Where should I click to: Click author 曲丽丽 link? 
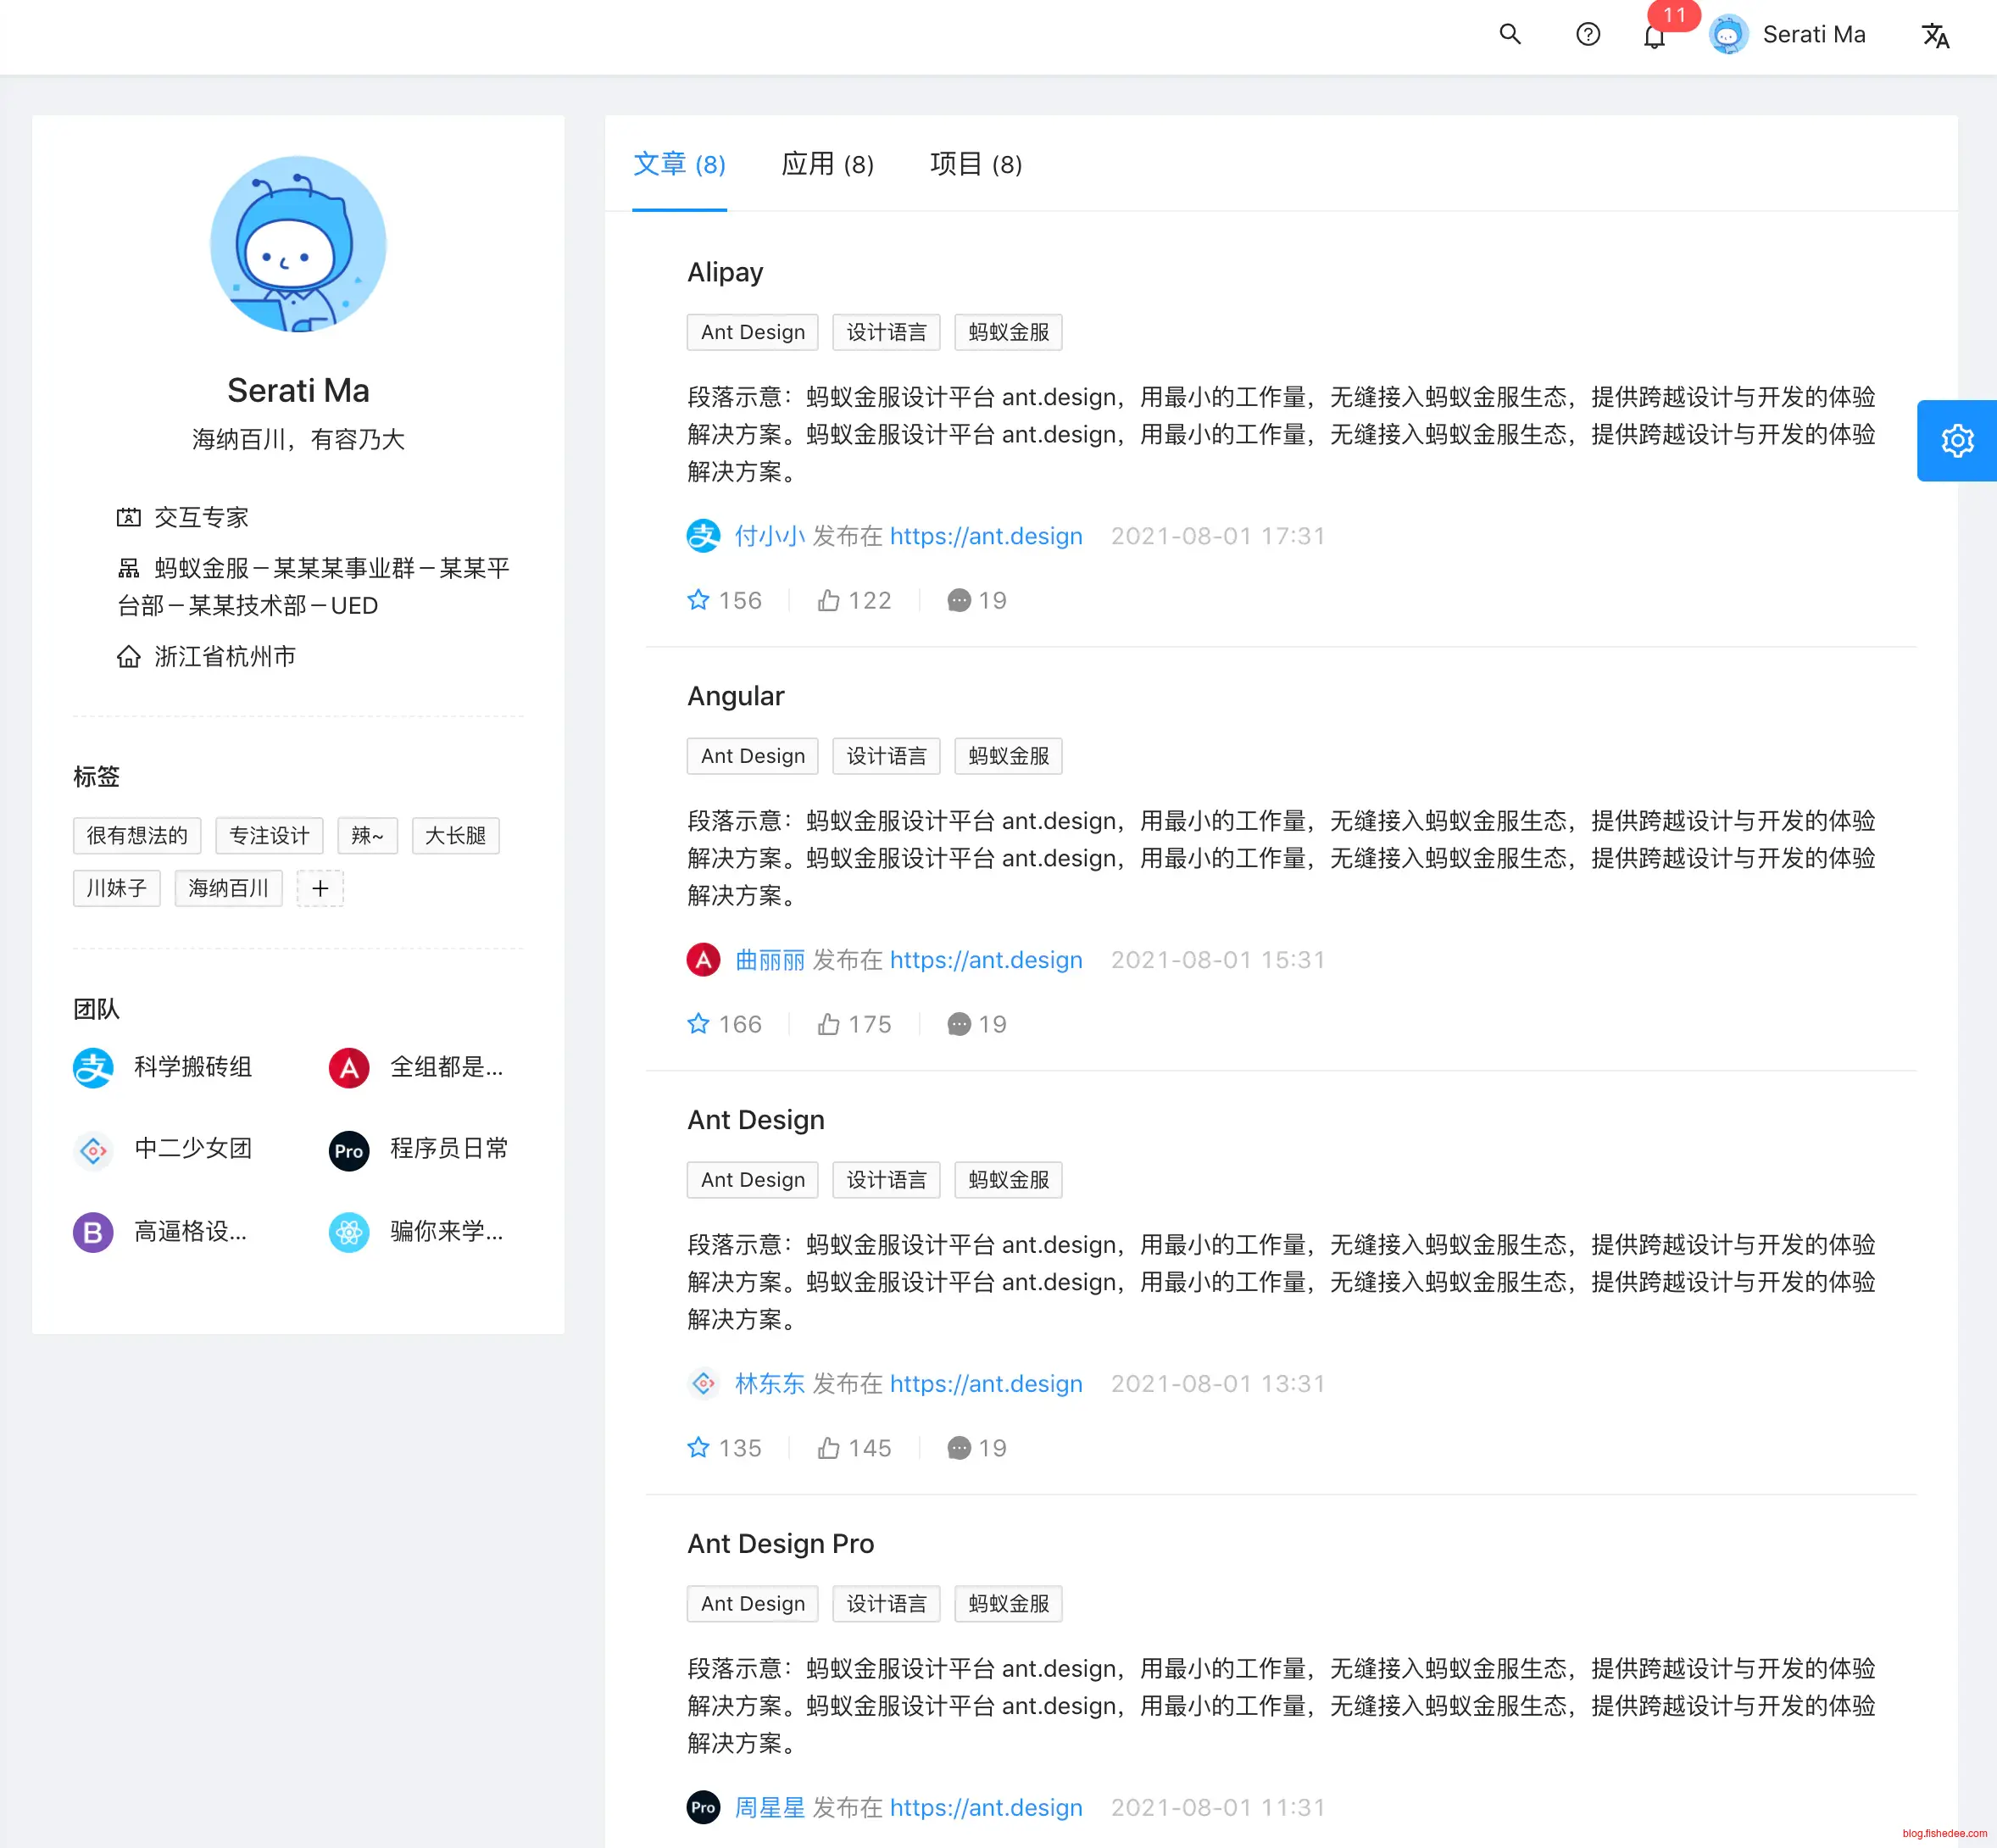point(769,960)
